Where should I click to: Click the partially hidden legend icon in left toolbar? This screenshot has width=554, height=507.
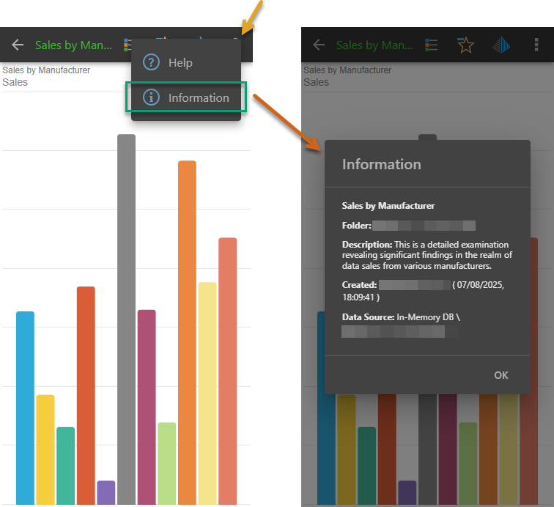128,45
